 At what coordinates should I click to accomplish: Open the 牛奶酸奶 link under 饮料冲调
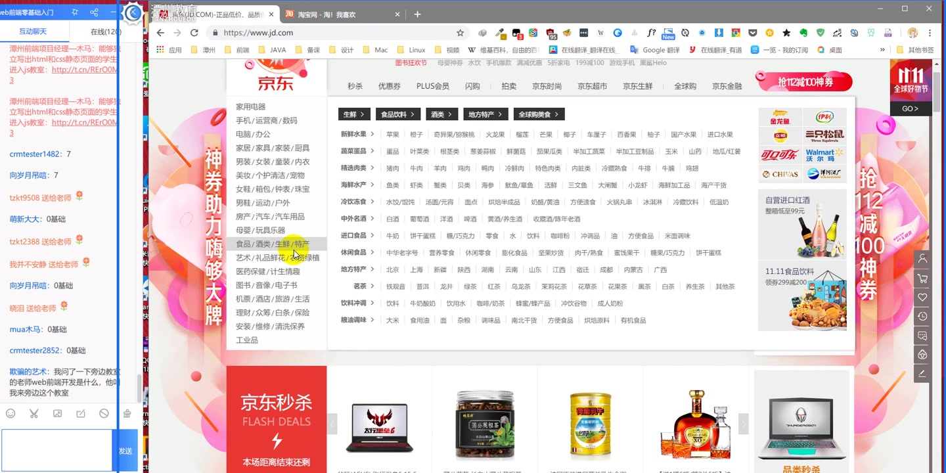click(x=422, y=304)
